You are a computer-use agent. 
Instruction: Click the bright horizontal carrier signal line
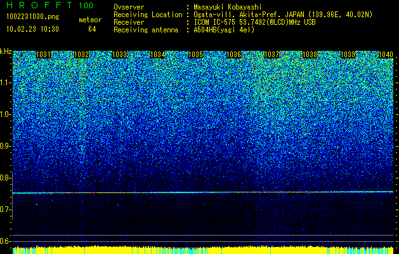pos(203,192)
